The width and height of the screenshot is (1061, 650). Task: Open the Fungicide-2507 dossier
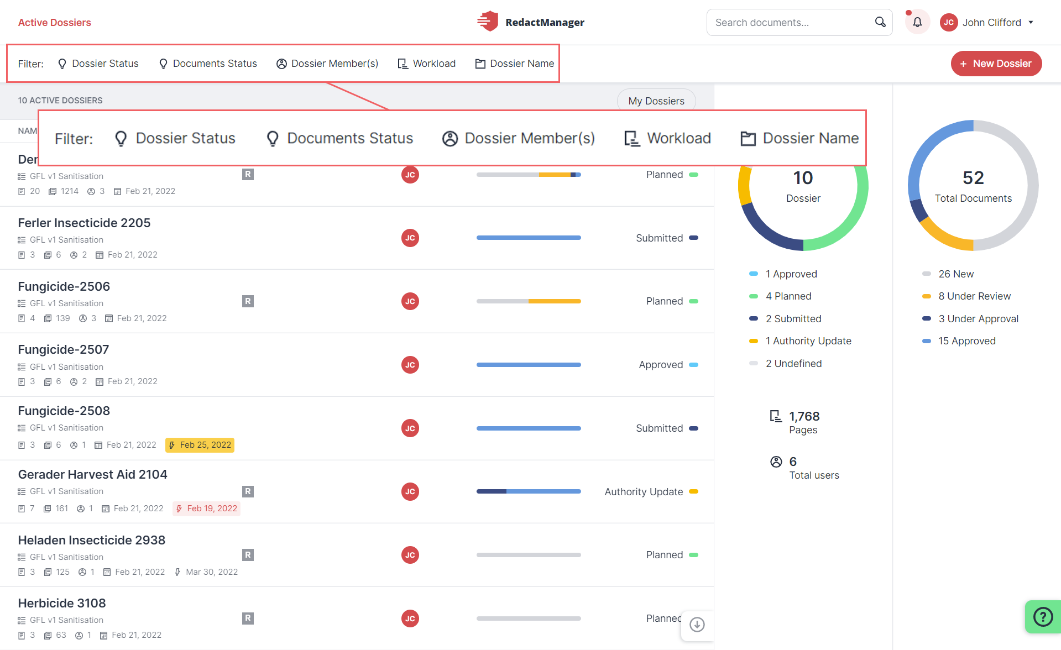pos(64,349)
